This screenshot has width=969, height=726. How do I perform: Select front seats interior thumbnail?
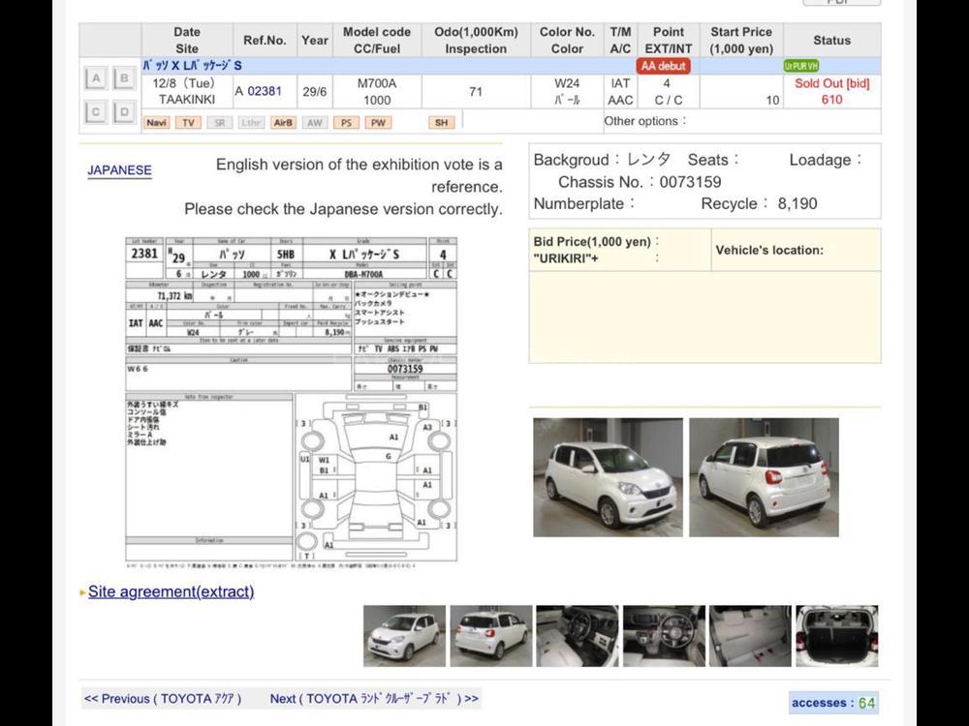(x=578, y=636)
